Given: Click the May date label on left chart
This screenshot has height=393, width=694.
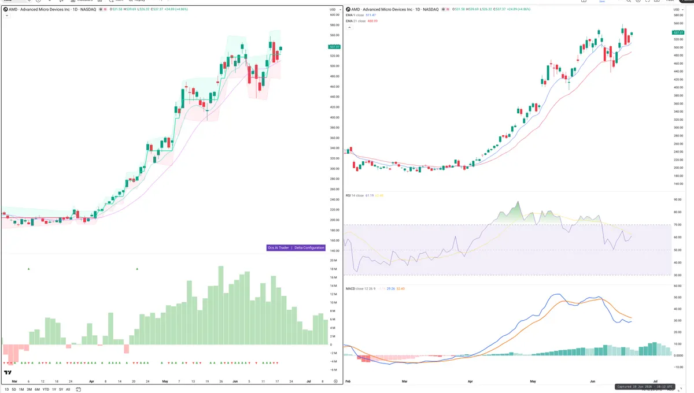Looking at the screenshot, I should click(165, 381).
